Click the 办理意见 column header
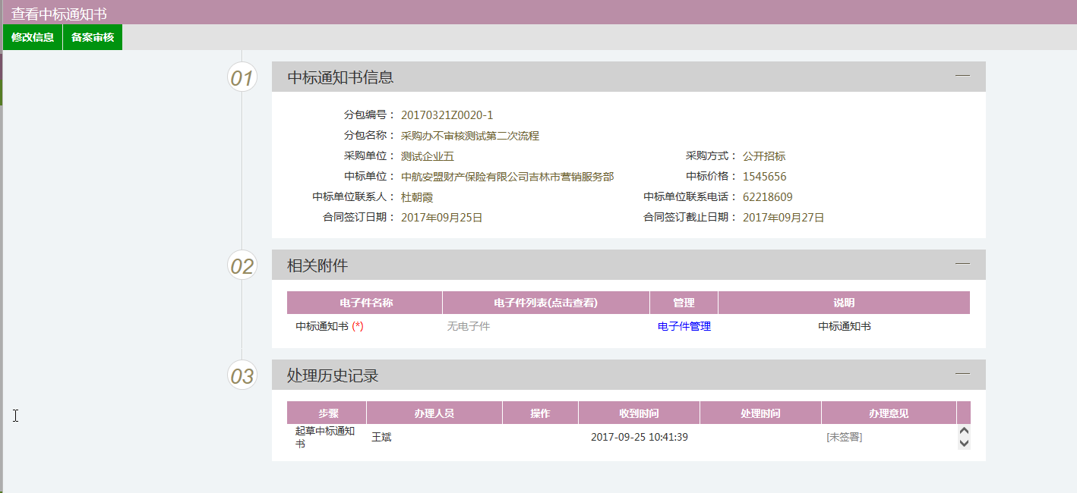Screen dimensions: 1077x493 click(x=889, y=413)
